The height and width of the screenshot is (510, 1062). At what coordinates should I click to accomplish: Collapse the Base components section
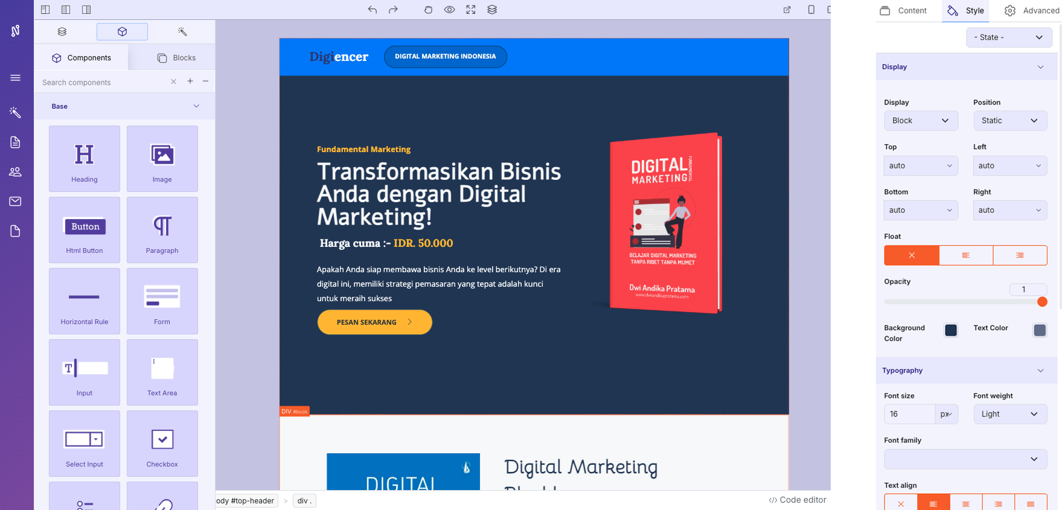[196, 106]
